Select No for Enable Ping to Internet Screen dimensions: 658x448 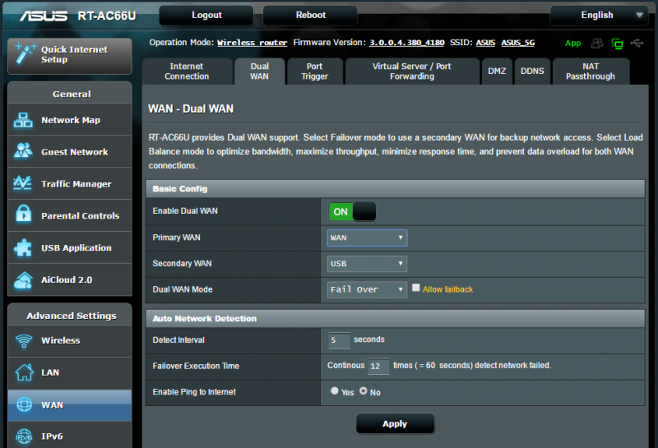point(364,391)
